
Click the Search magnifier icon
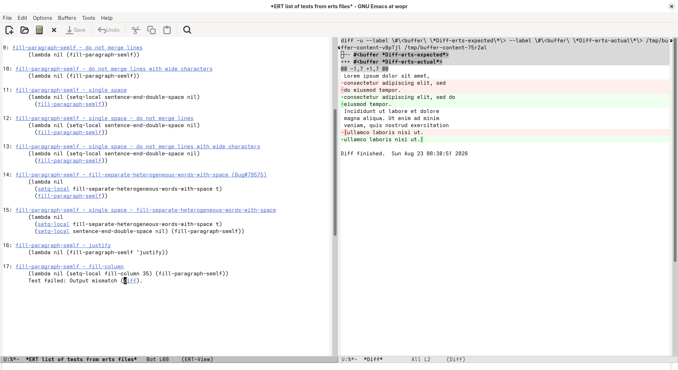[187, 30]
